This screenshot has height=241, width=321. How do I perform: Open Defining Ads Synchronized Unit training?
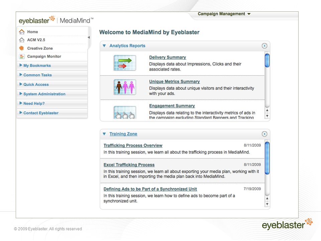pos(150,189)
